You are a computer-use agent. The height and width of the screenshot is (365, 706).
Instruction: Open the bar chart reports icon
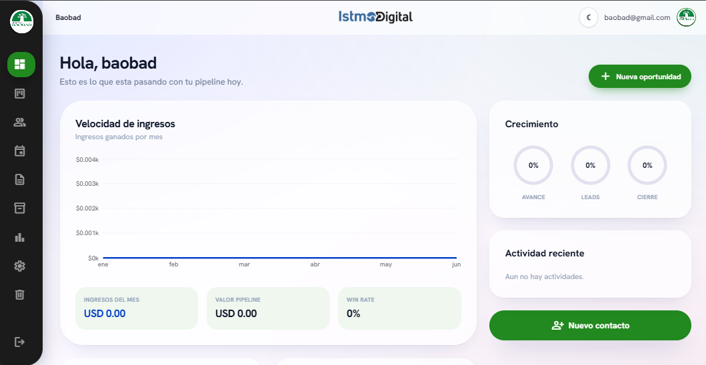(20, 237)
